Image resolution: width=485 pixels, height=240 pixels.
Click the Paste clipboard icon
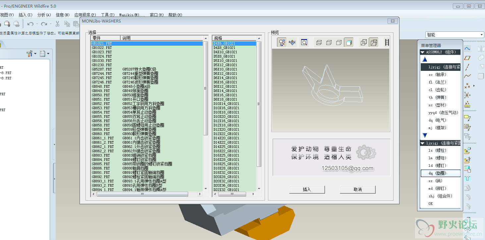tap(76, 24)
